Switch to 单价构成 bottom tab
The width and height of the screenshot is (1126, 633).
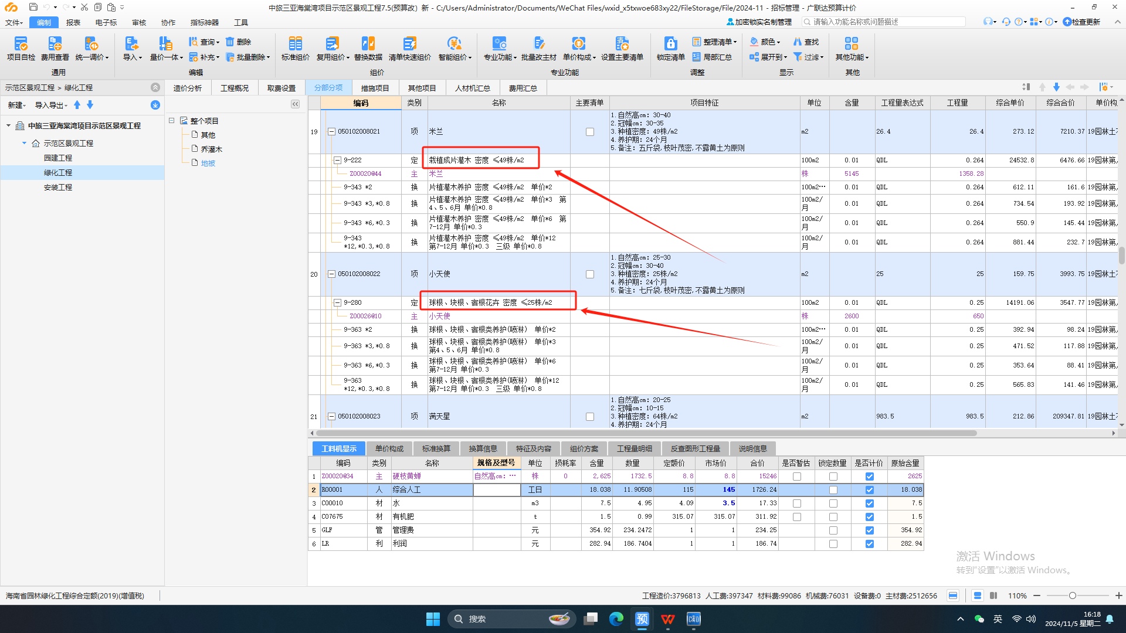click(x=389, y=449)
